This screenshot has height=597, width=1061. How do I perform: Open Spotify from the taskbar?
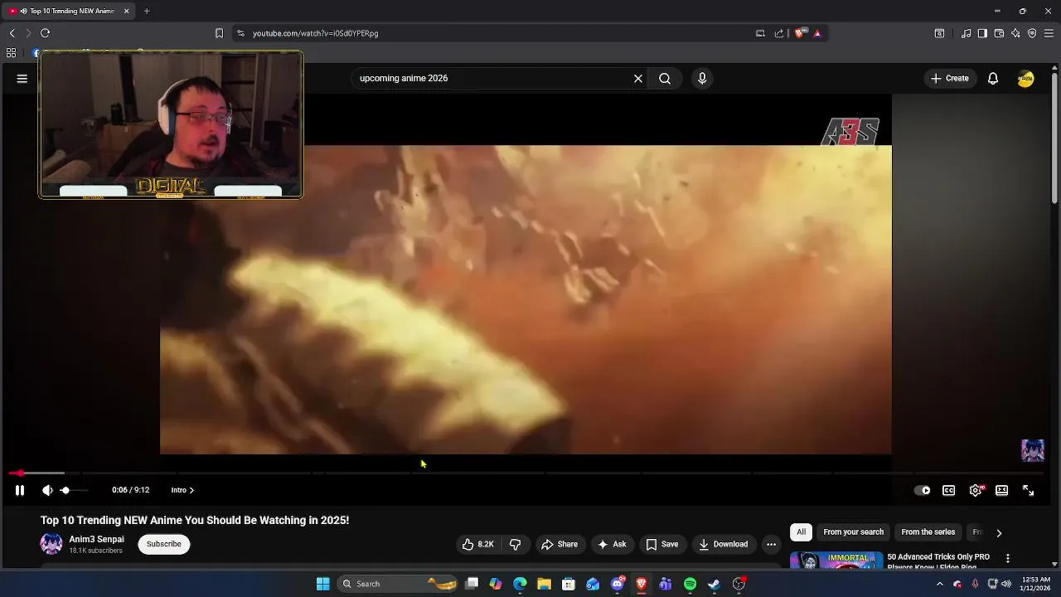click(690, 584)
